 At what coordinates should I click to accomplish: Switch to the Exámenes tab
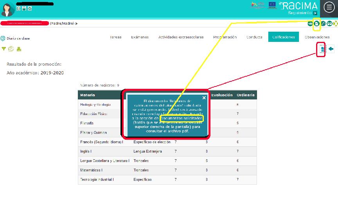coord(140,37)
